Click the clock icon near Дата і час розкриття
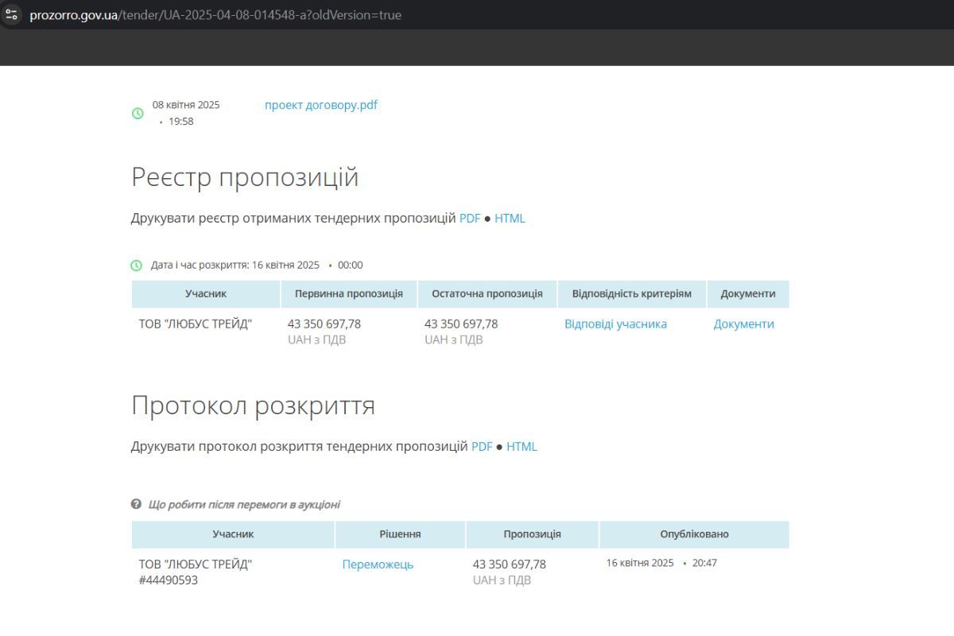Screen dimensions: 954x636 pyautogui.click(x=137, y=265)
